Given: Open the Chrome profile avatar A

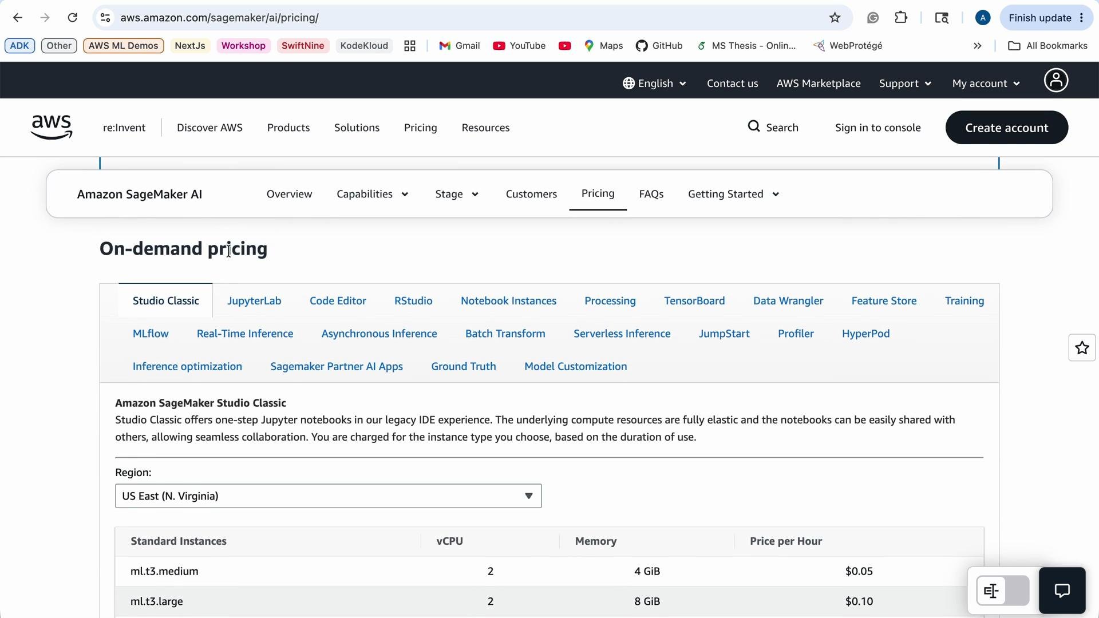Looking at the screenshot, I should pyautogui.click(x=983, y=18).
